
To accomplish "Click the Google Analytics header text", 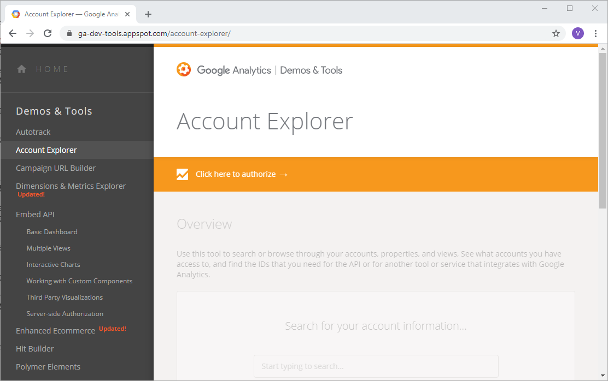I will 234,70.
